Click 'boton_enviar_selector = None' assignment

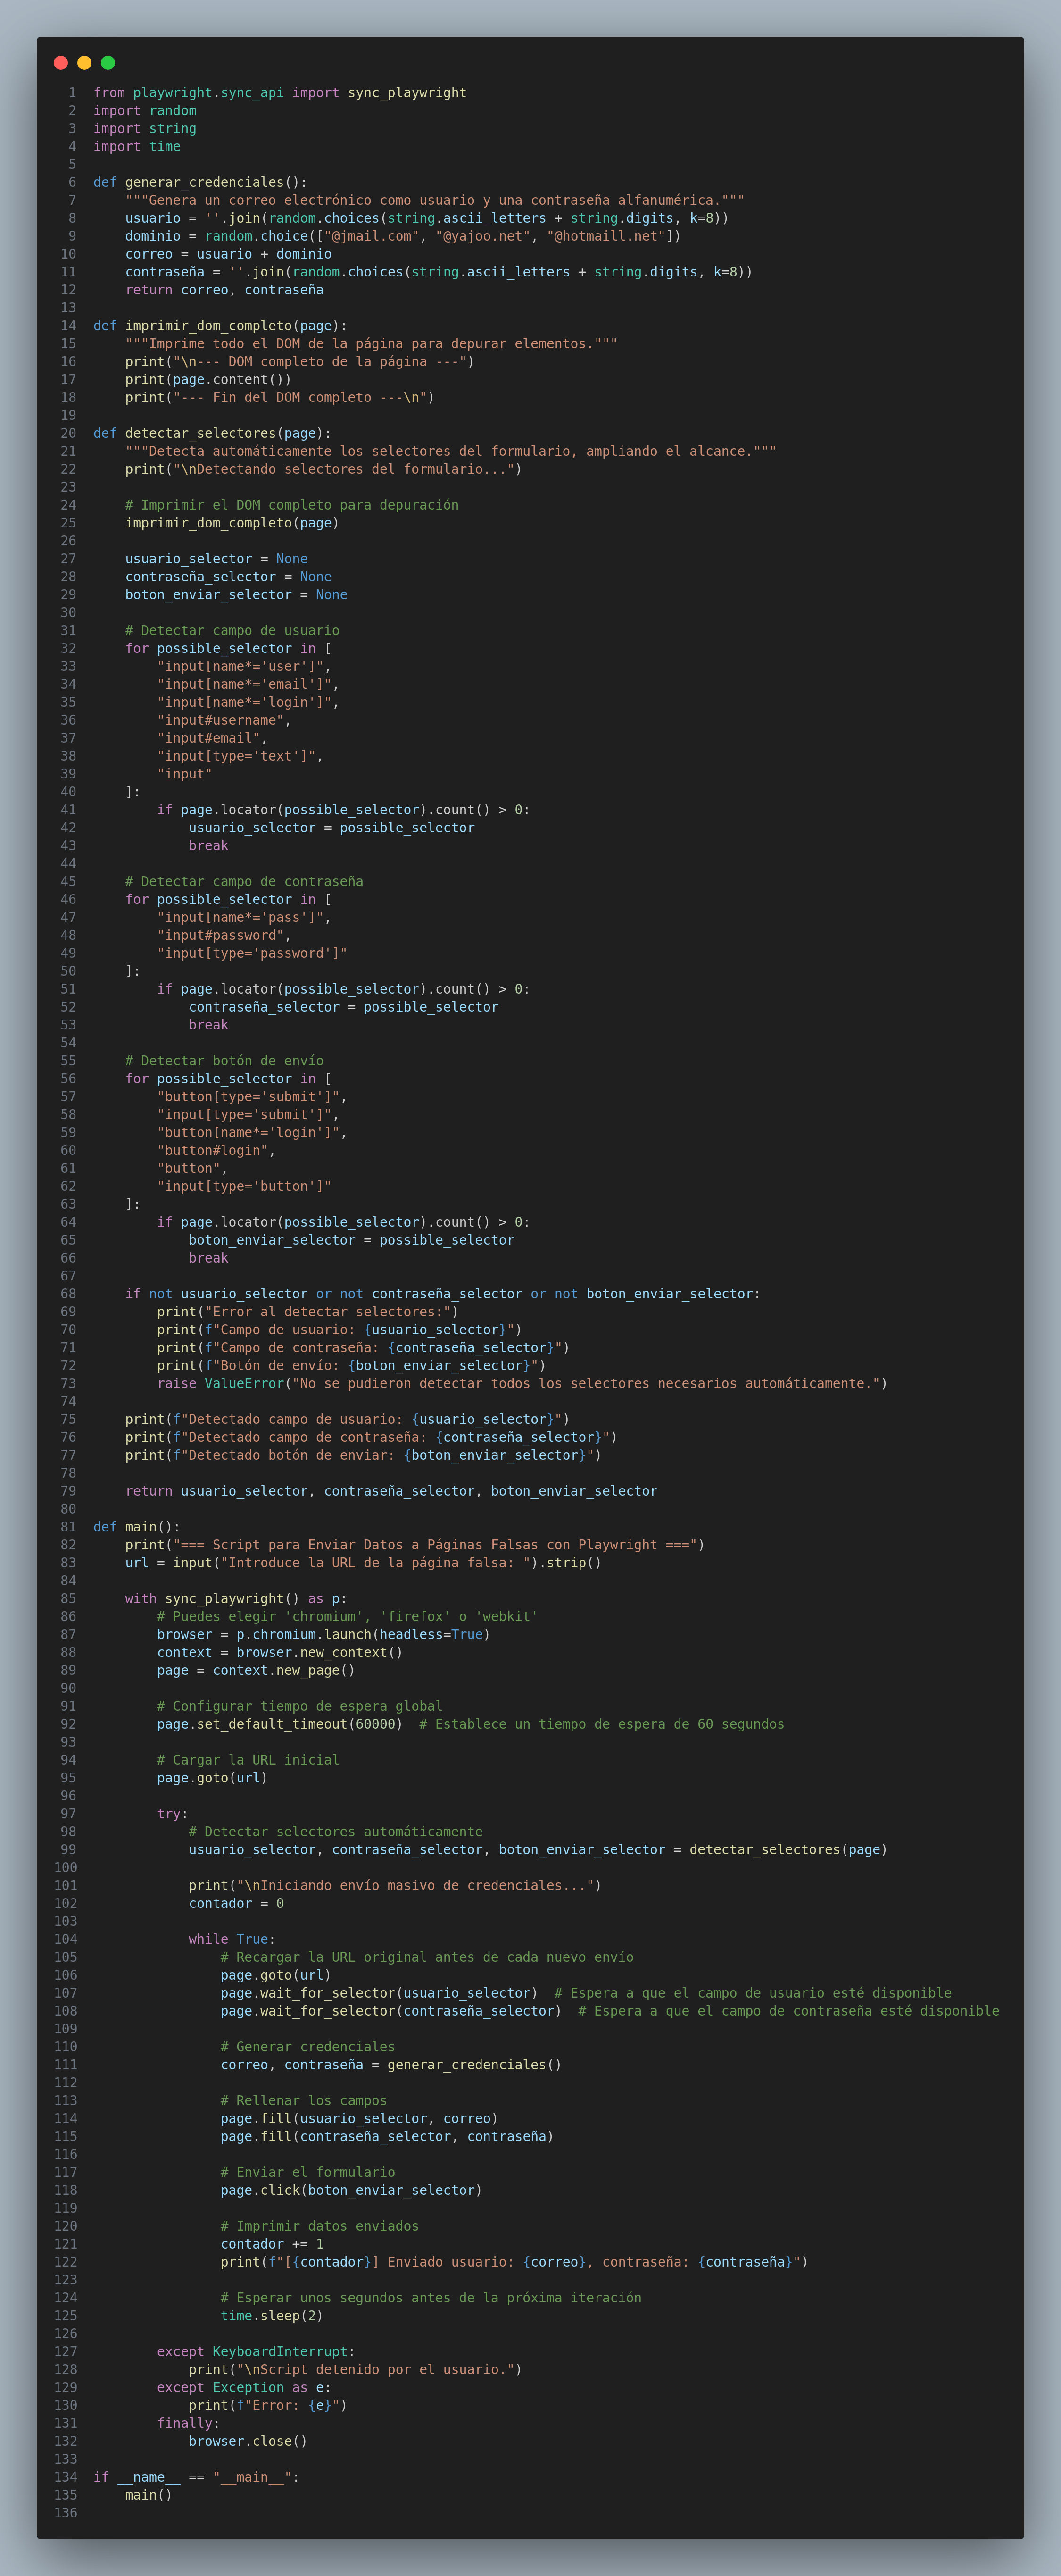pyautogui.click(x=236, y=595)
